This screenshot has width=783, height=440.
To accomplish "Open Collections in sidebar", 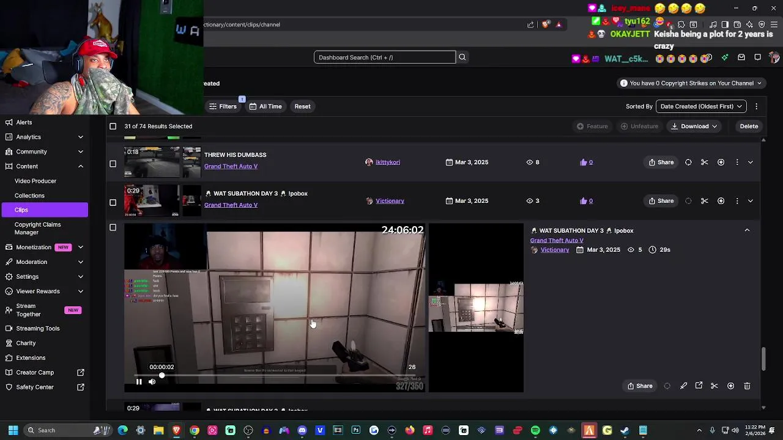I will click(44, 196).
